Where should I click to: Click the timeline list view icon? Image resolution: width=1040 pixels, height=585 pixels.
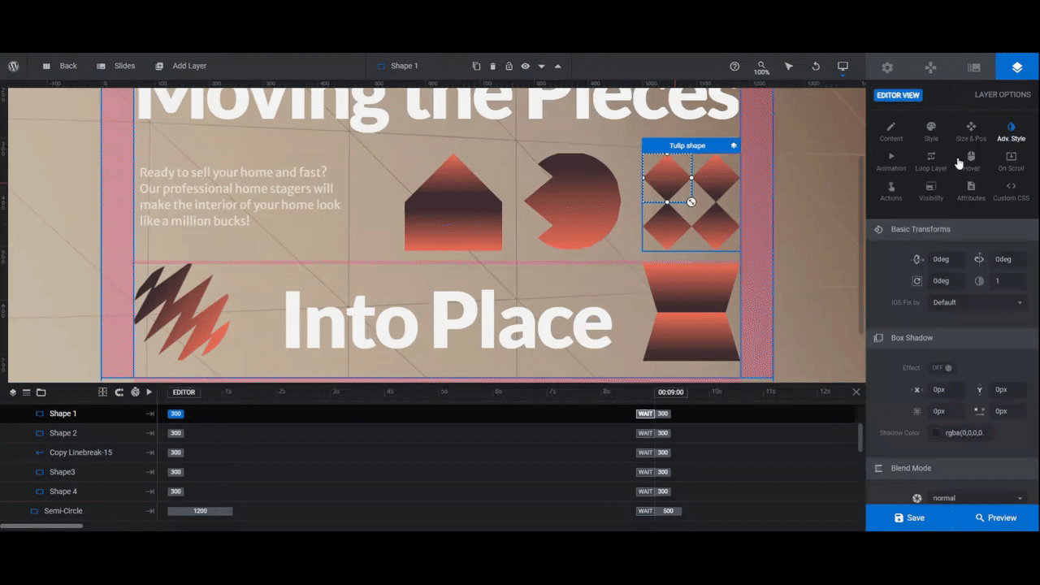point(27,392)
